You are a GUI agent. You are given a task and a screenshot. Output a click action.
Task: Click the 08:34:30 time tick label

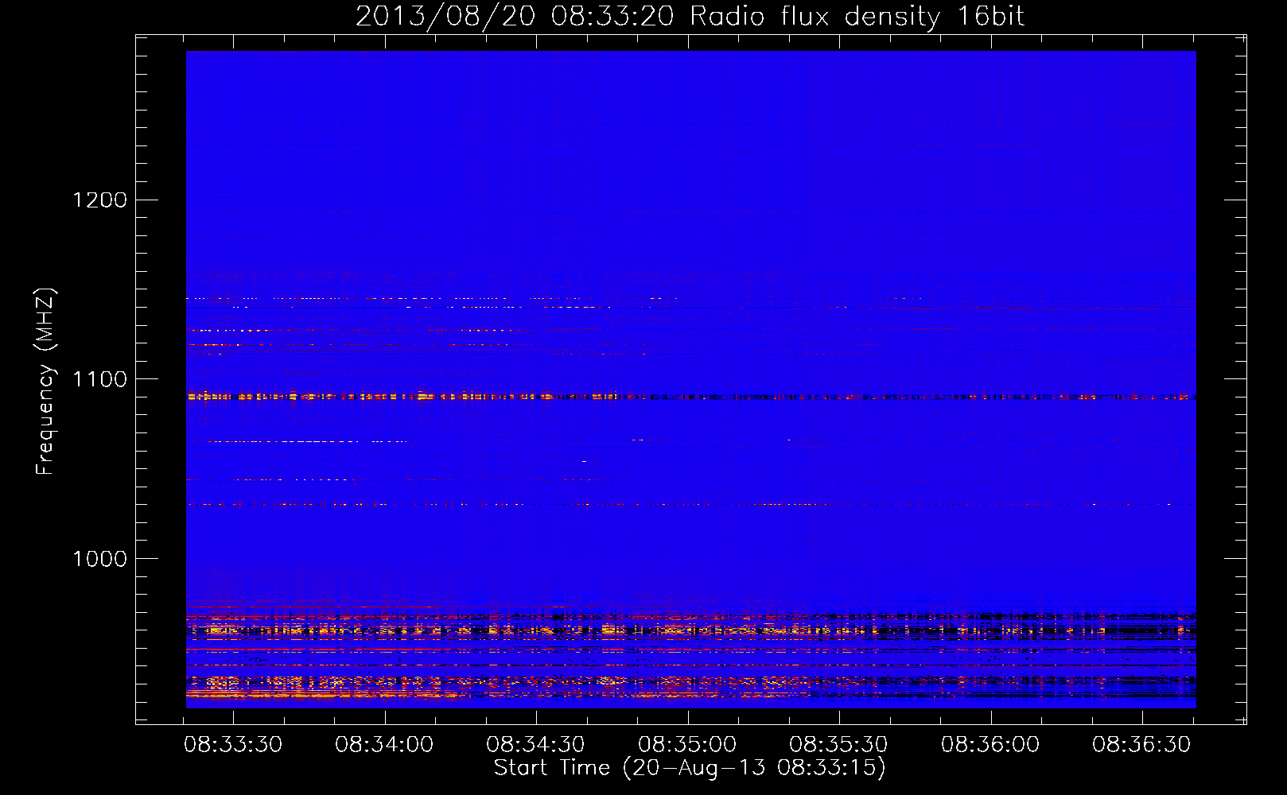point(535,745)
